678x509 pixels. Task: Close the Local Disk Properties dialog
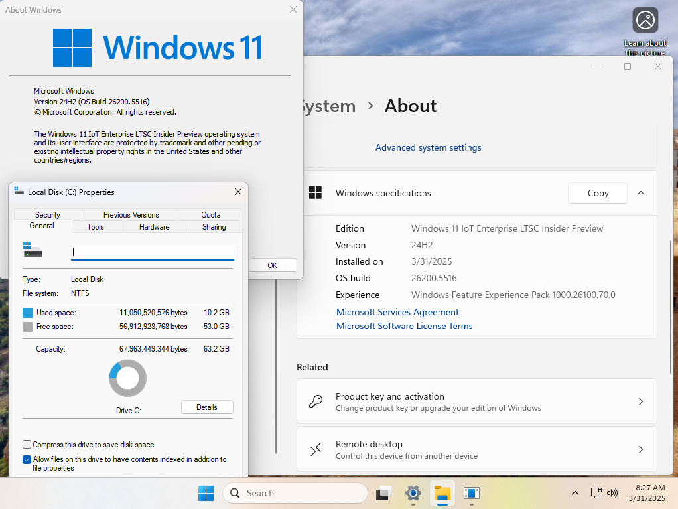click(x=237, y=192)
